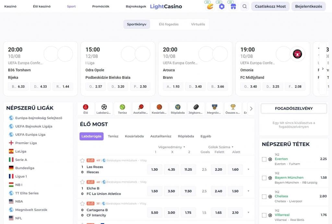Viewport: 332px width, 224px height.
Task: Tick the Everton popular bet checkbox
Action: click(264, 159)
